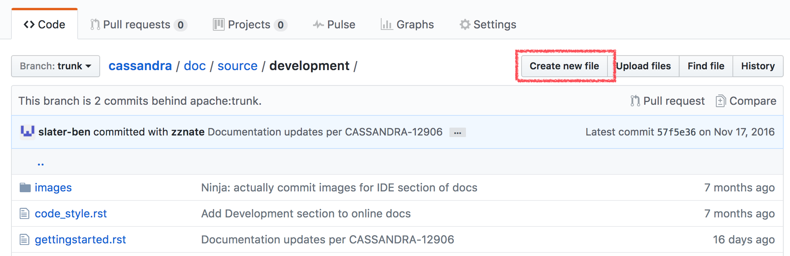
Task: Open the Projects tab
Action: pos(250,24)
